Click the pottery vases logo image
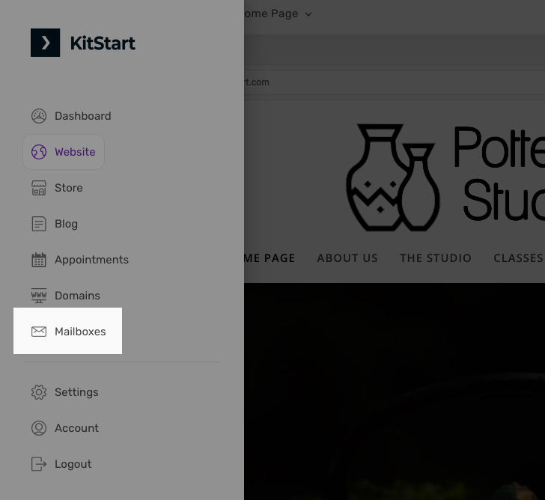Image resolution: width=545 pixels, height=500 pixels. pyautogui.click(x=393, y=177)
